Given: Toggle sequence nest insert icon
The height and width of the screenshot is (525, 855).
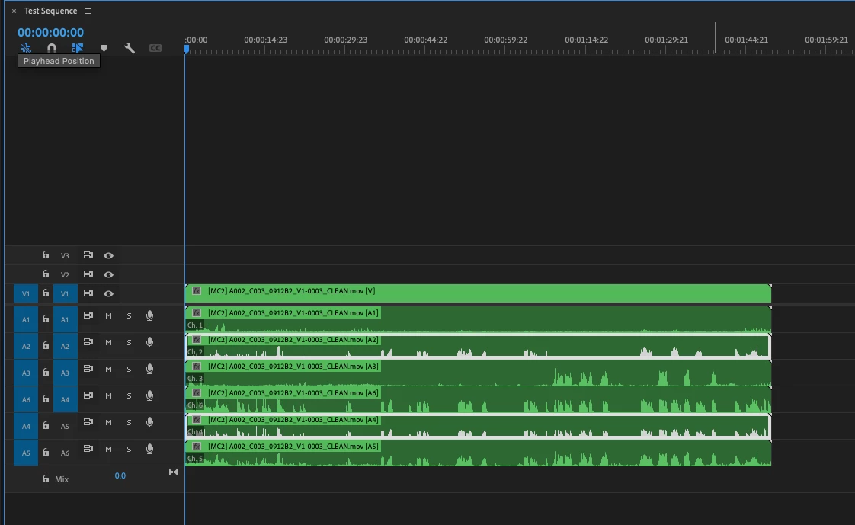Looking at the screenshot, I should [26, 48].
